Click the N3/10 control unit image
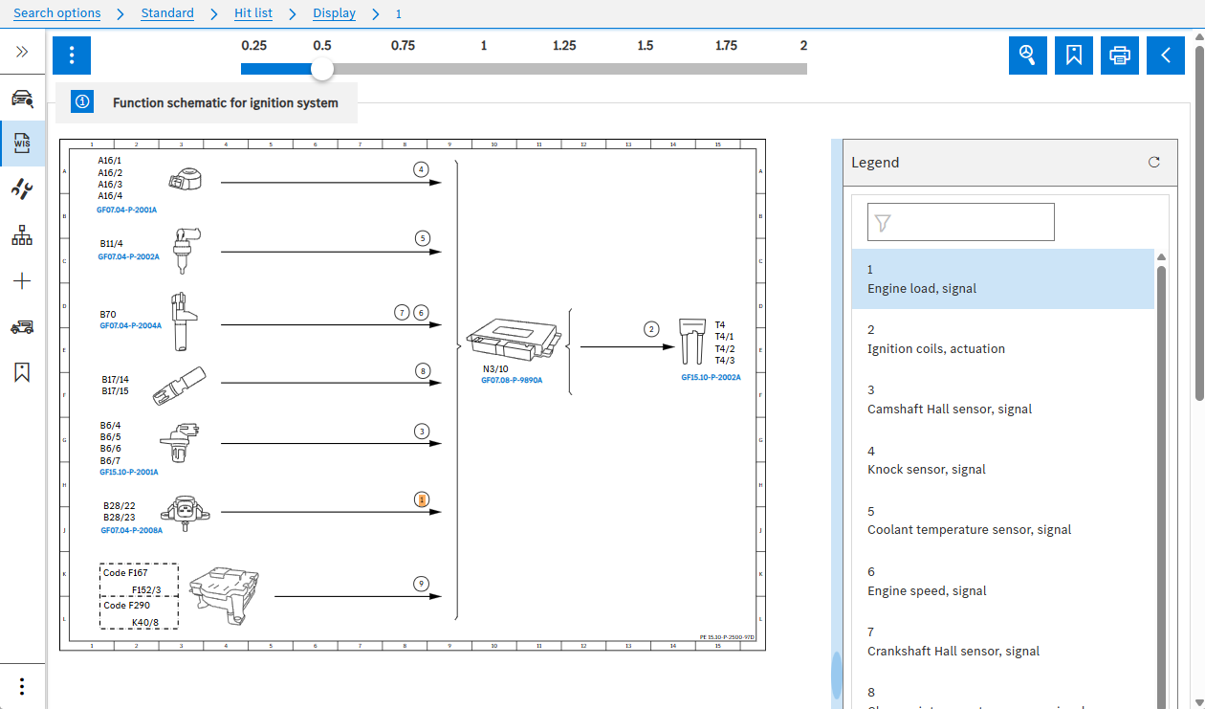Screen dimensions: 1205x709 tap(514, 338)
